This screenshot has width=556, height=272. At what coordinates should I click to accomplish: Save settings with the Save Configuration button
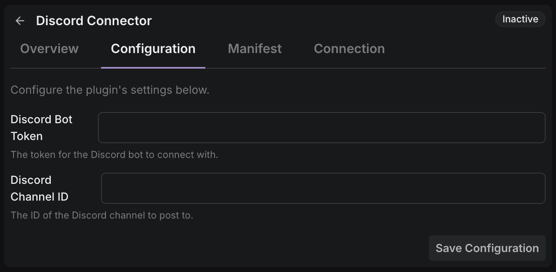pyautogui.click(x=487, y=248)
